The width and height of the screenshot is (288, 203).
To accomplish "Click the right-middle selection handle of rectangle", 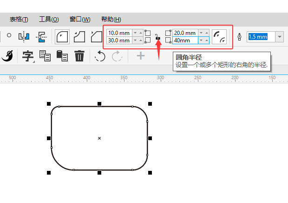I will point(150,138).
